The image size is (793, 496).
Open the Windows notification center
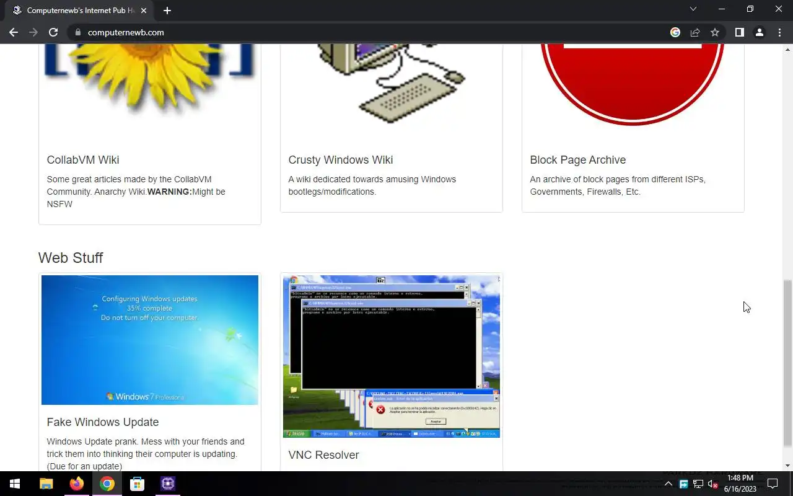(x=773, y=484)
